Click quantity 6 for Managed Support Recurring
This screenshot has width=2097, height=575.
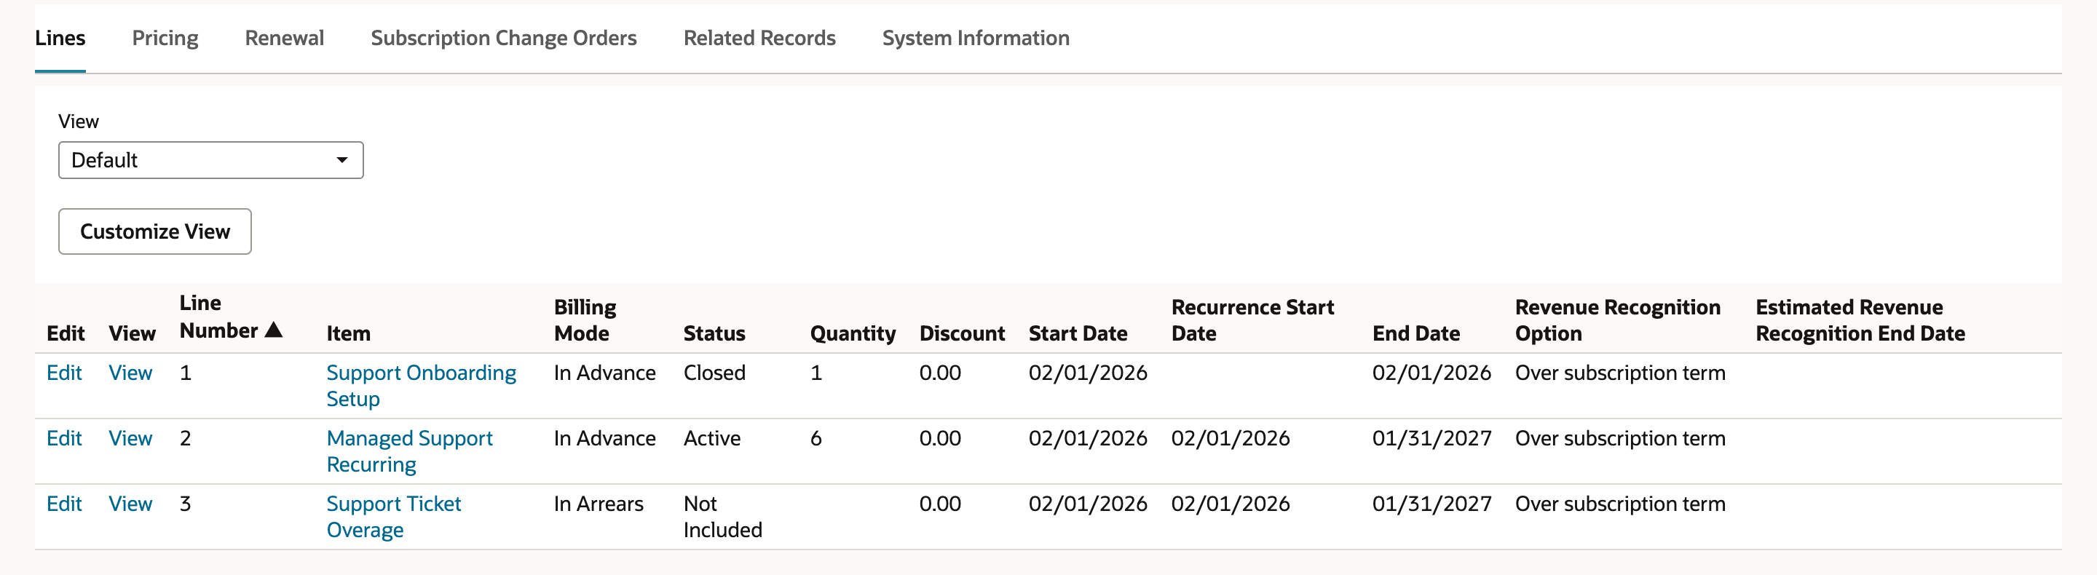coord(815,438)
